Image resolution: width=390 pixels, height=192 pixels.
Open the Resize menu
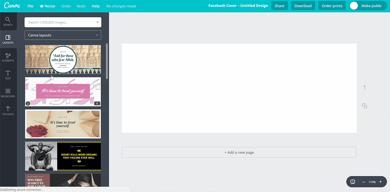coord(48,6)
